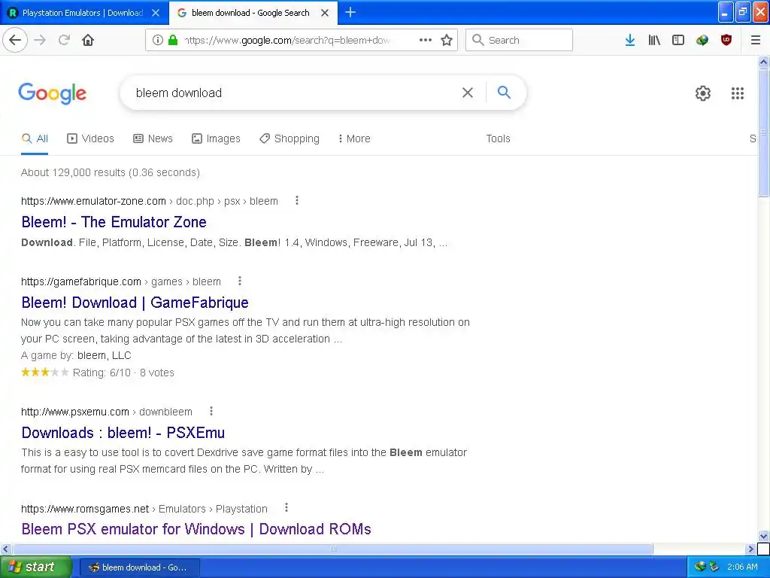
Task: Show site information icon in address bar
Action: 158,40
